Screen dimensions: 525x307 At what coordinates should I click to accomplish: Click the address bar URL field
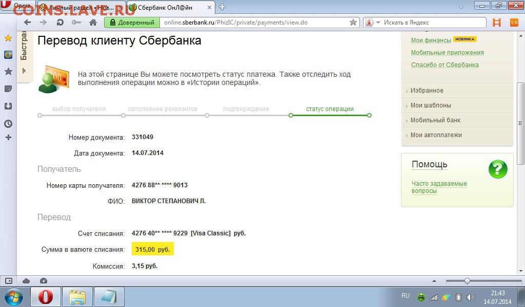(x=254, y=23)
